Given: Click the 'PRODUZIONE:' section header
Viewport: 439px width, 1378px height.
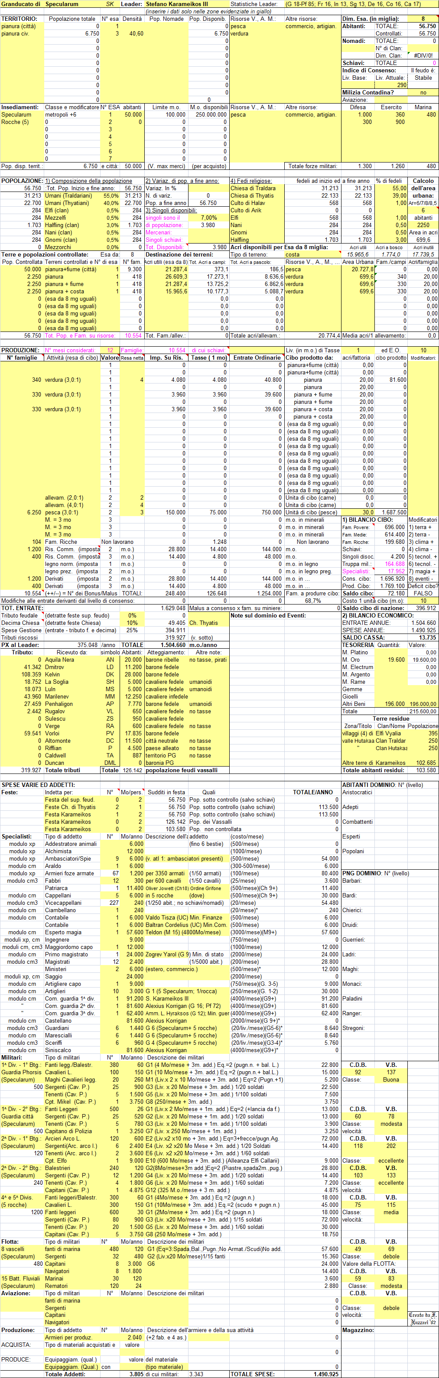Looking at the screenshot, I should click(20, 351).
